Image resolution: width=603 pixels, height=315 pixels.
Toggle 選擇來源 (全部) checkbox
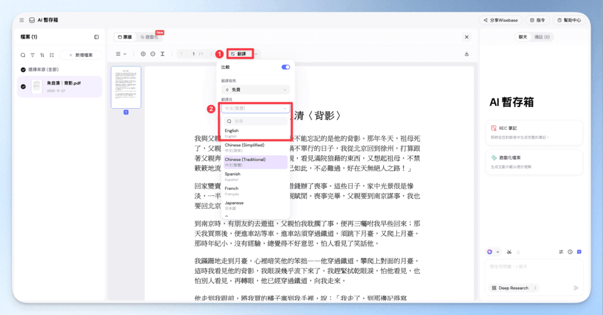coord(23,70)
